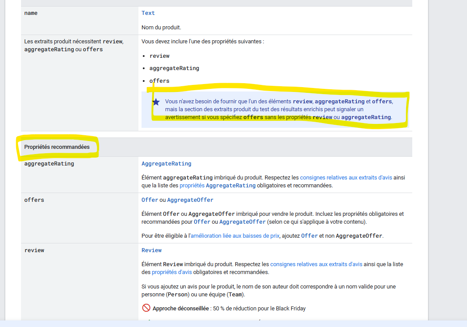Open the AggregateRating type link heading
This screenshot has height=327, width=467.
166,164
